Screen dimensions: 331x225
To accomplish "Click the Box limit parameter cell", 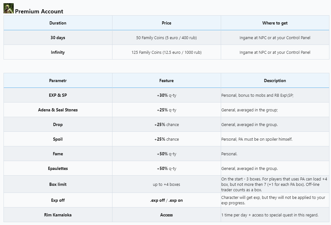I will click(x=58, y=184).
